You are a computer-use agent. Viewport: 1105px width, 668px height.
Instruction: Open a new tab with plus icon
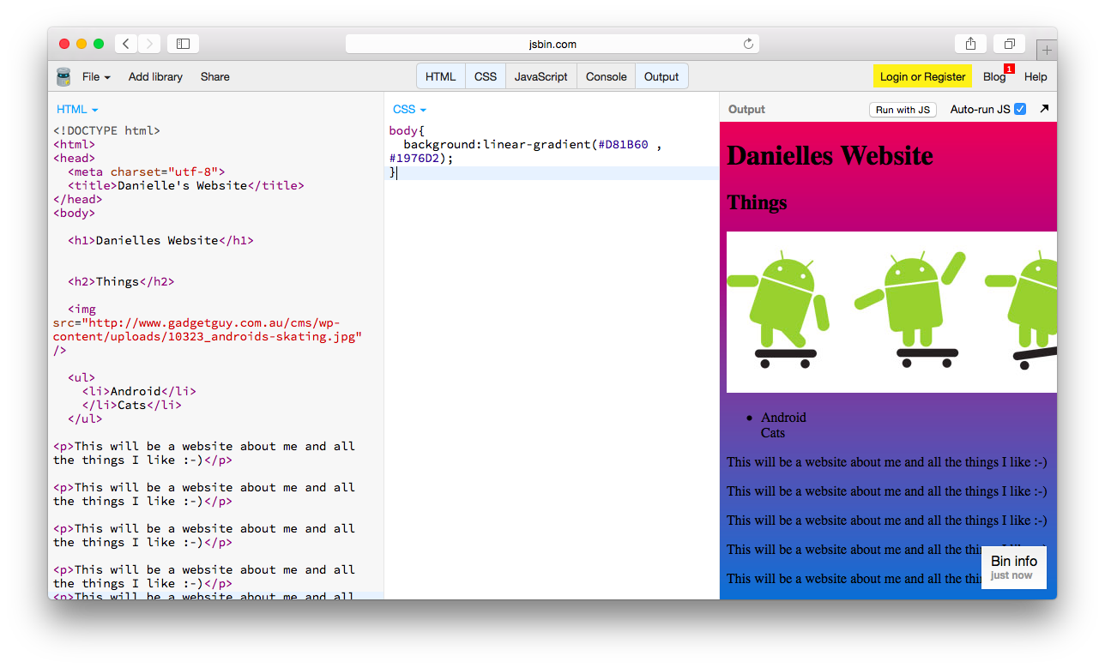coord(1047,50)
